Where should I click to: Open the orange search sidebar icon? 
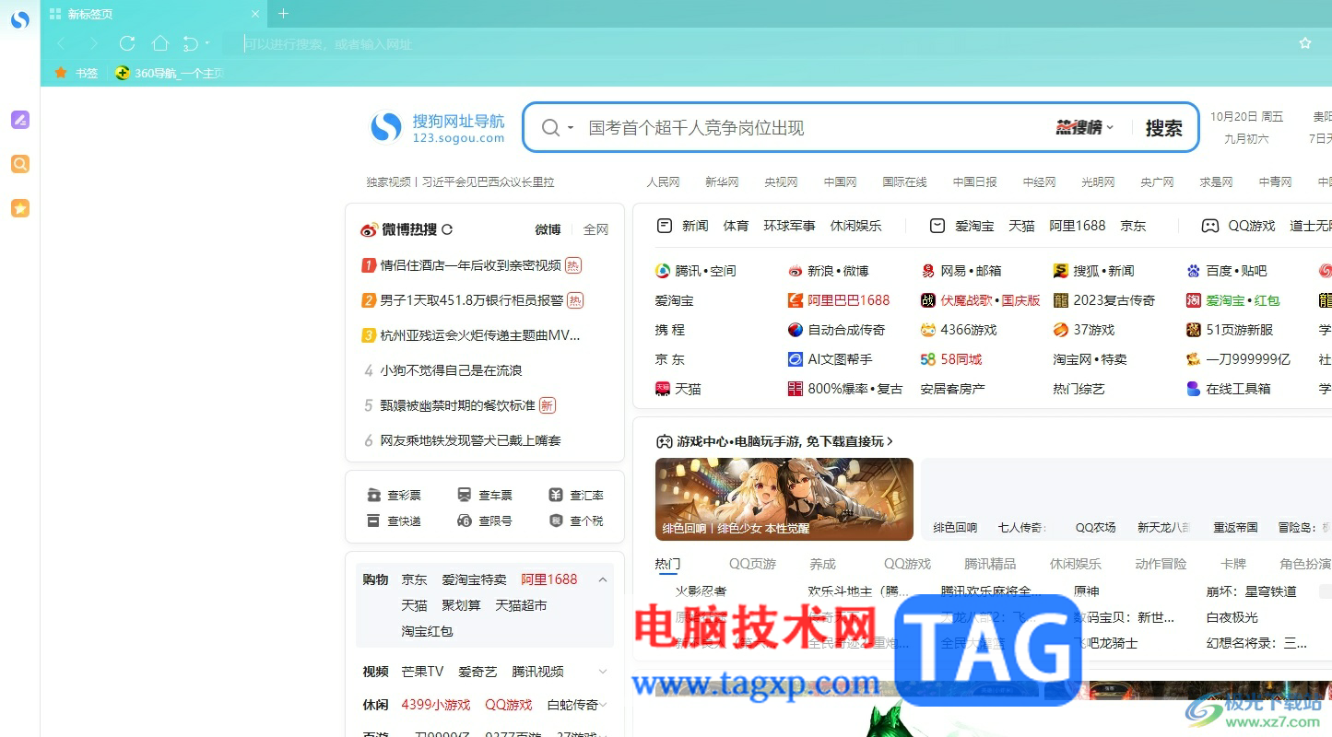point(19,164)
